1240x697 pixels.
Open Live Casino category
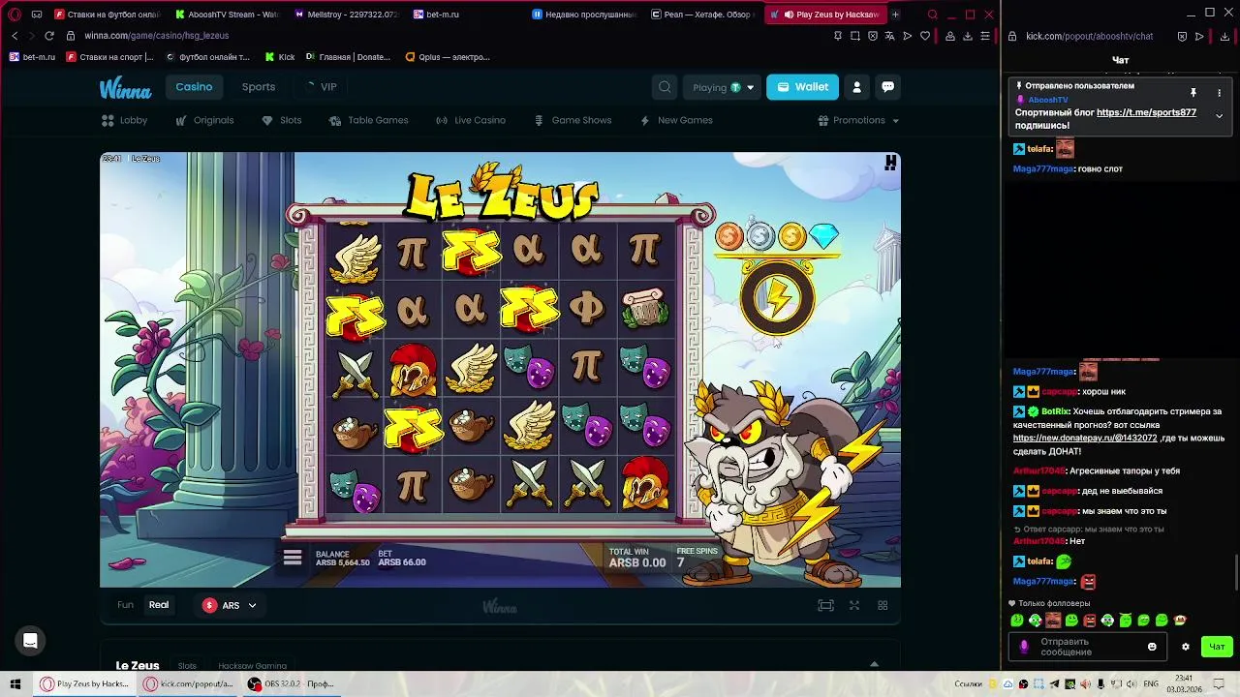pyautogui.click(x=471, y=120)
